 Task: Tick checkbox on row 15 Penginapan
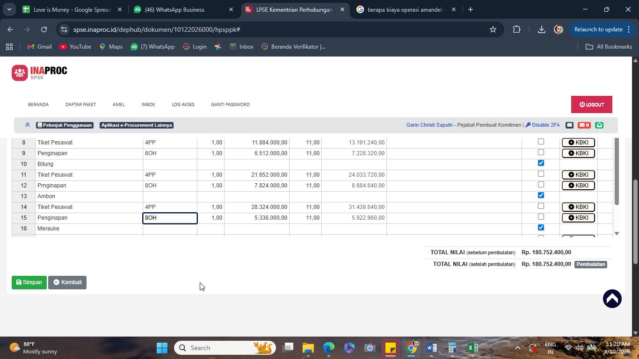pos(541,217)
